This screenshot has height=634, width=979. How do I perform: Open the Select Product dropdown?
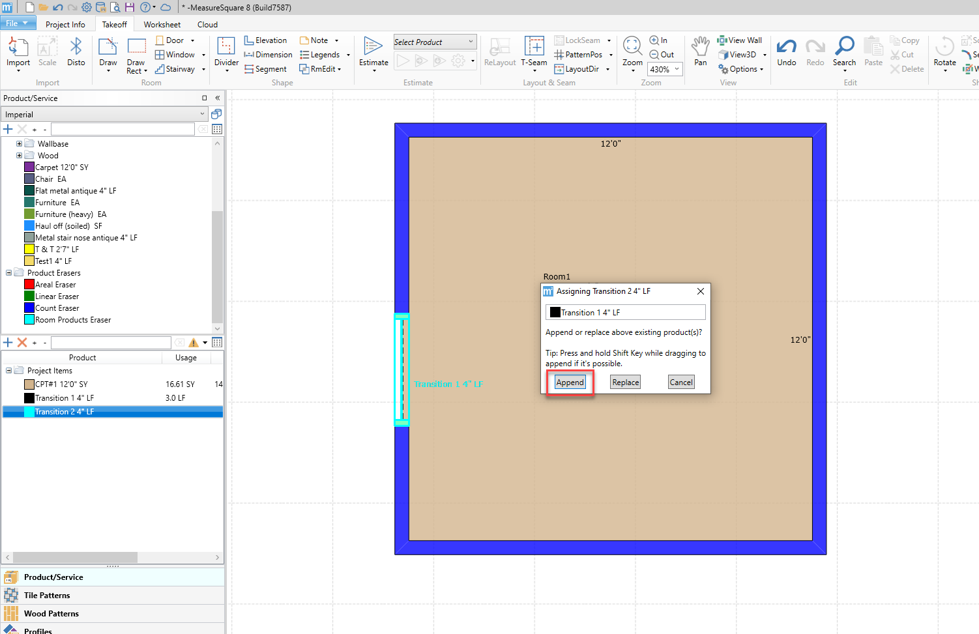coord(435,42)
